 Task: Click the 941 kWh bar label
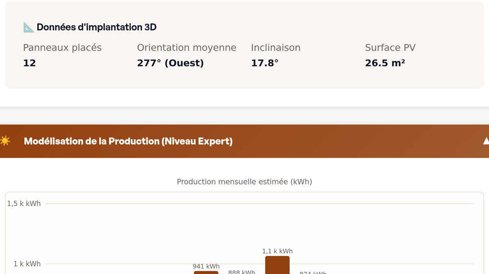tap(206, 266)
